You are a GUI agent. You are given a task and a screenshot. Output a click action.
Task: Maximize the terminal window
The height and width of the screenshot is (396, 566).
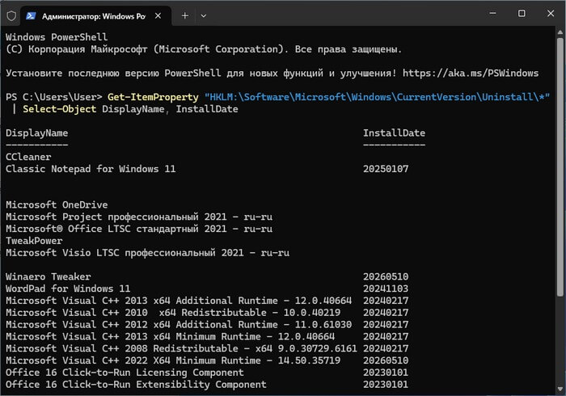[x=522, y=14]
